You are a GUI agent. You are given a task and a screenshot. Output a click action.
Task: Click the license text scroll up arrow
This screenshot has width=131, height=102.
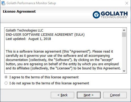(x=124, y=30)
